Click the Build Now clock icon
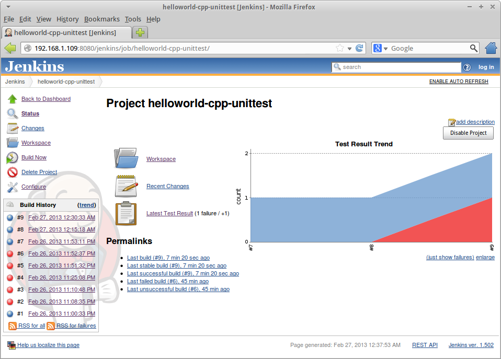This screenshot has width=501, height=359. pos(13,157)
